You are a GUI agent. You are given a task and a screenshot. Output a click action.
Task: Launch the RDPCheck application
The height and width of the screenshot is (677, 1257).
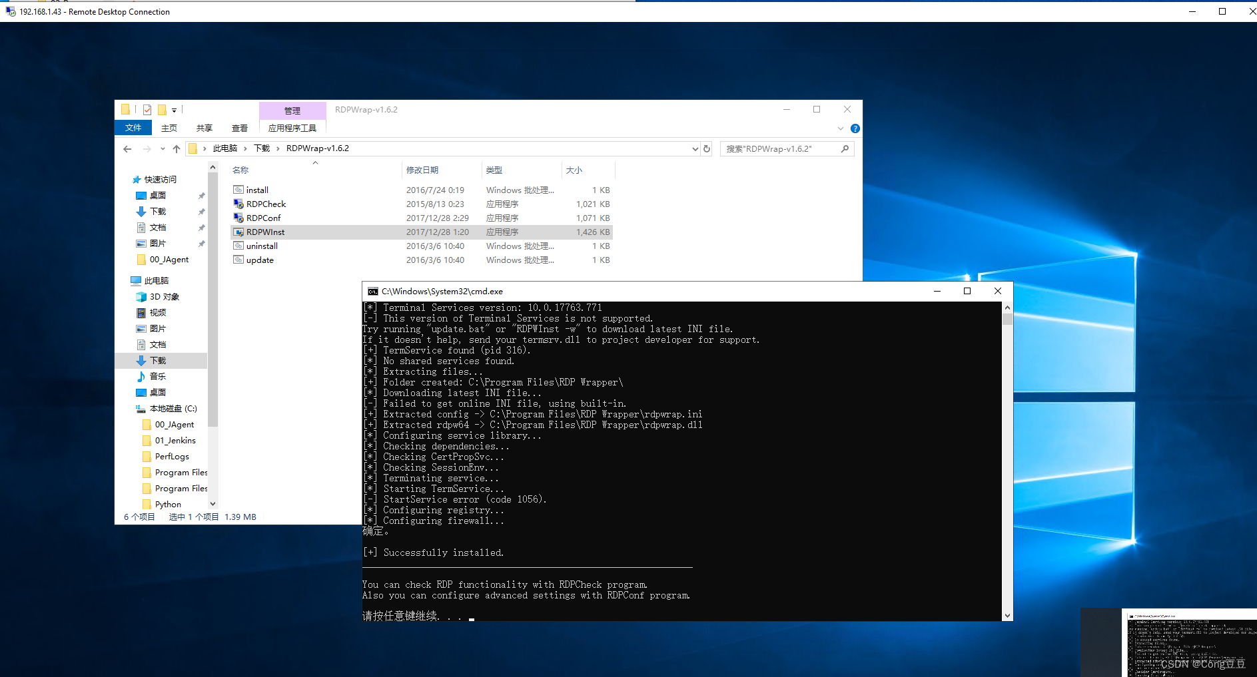(266, 204)
